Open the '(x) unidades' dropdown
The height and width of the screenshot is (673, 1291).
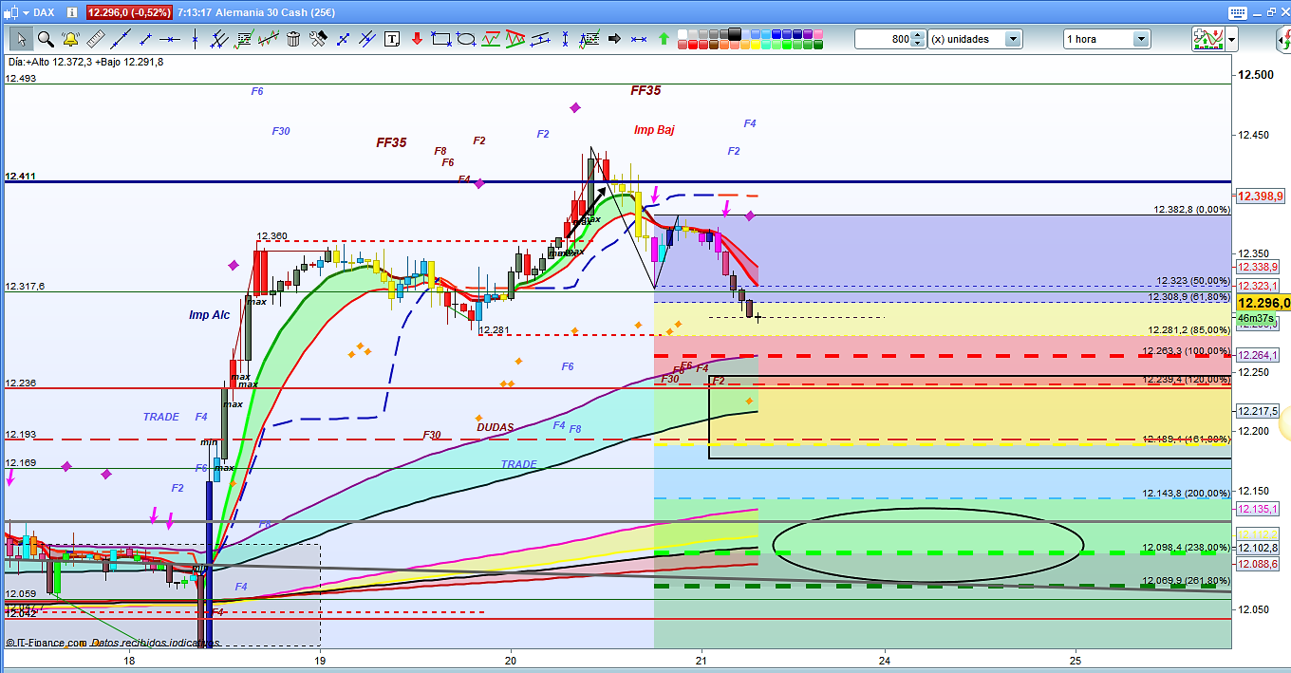tap(1013, 39)
